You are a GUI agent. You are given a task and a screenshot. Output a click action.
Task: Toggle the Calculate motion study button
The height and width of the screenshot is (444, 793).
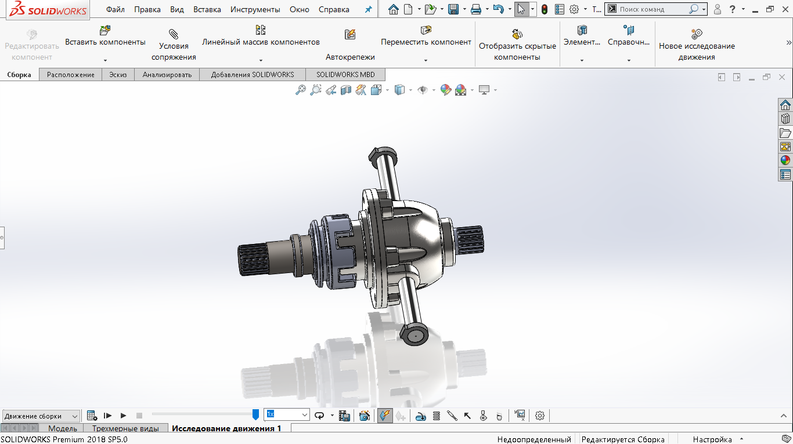(x=92, y=416)
